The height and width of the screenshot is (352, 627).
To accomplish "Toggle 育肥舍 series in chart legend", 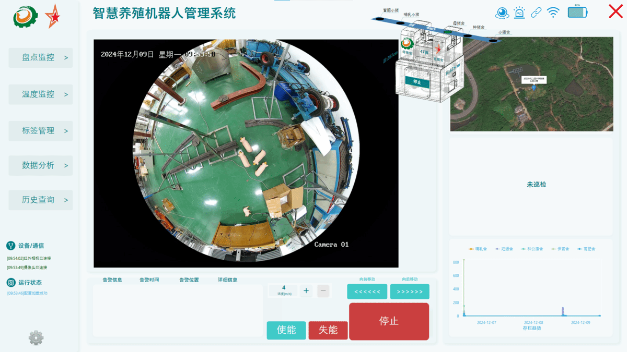I will [586, 249].
